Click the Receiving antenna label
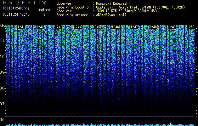 tap(72, 15)
